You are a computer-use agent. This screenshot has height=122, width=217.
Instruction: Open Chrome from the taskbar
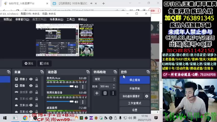click(25, 118)
